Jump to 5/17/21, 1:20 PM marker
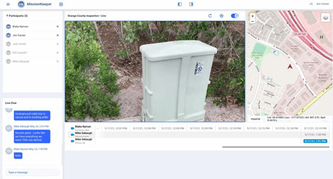The height and width of the screenshot is (179, 333). point(315,135)
